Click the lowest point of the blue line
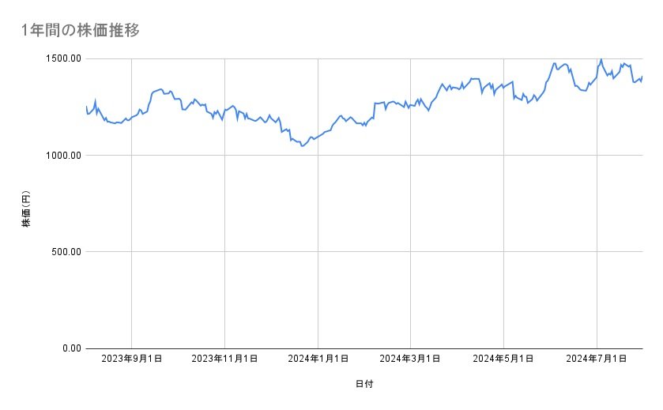 (x=303, y=146)
